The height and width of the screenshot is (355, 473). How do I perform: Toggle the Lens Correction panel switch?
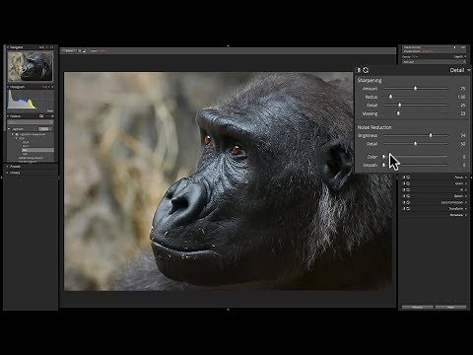point(404,202)
